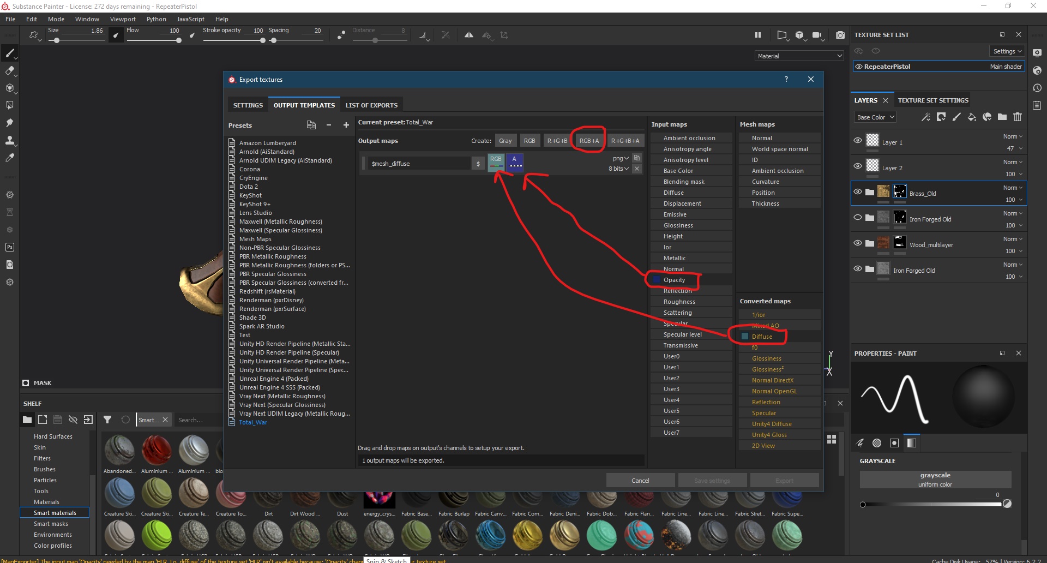Viewport: 1047px width, 563px height.
Task: Hide Layer 2 with its eye icon
Action: tap(858, 166)
